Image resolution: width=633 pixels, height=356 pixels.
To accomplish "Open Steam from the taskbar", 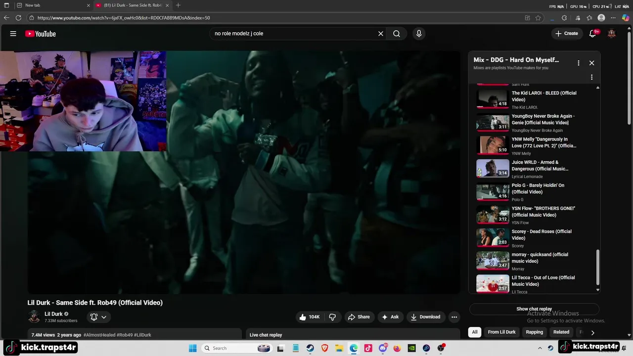I will click(x=311, y=348).
